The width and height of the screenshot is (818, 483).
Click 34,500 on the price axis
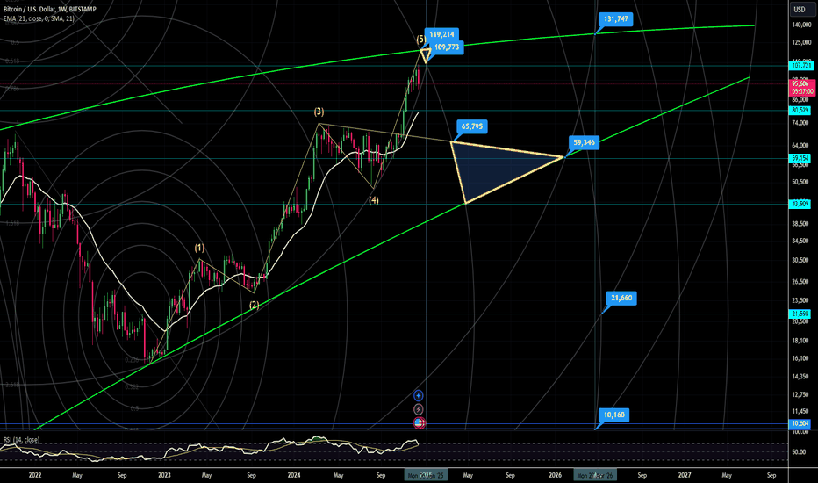800,241
